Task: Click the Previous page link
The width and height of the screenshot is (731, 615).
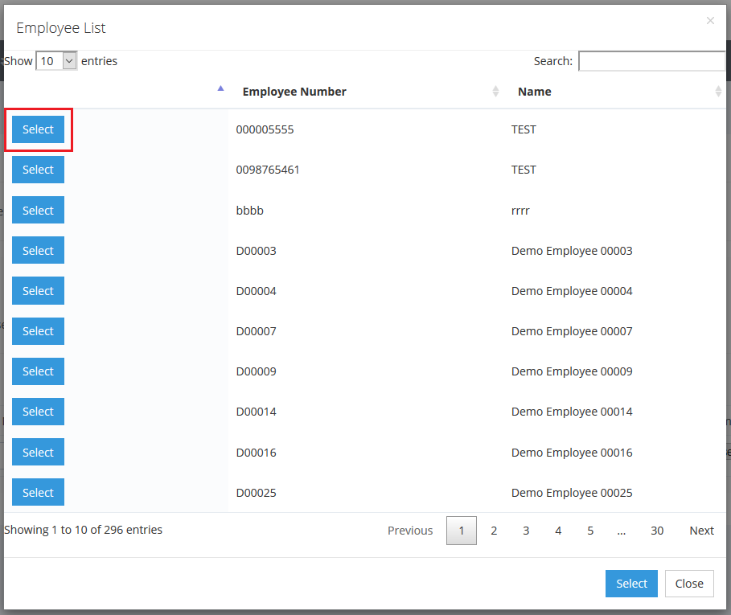Action: (x=410, y=531)
